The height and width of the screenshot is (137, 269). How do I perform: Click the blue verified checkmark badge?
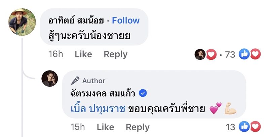(x=143, y=93)
